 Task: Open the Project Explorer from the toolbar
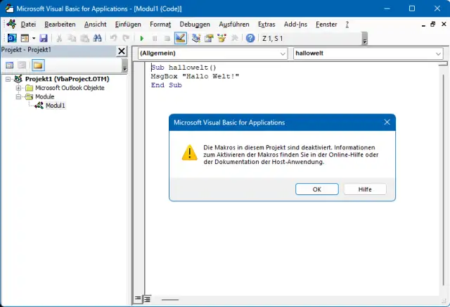coord(196,38)
